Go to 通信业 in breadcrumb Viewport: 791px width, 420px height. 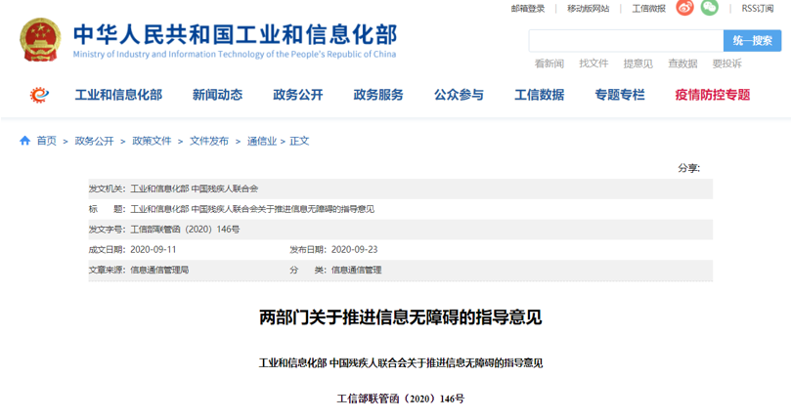pos(262,141)
